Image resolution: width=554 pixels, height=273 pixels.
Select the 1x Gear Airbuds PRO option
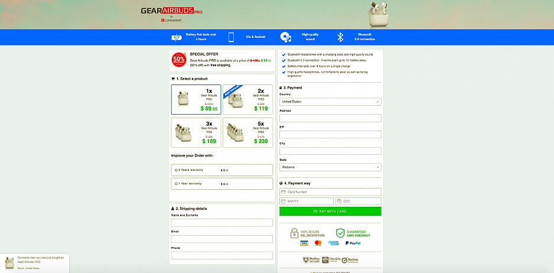click(196, 99)
